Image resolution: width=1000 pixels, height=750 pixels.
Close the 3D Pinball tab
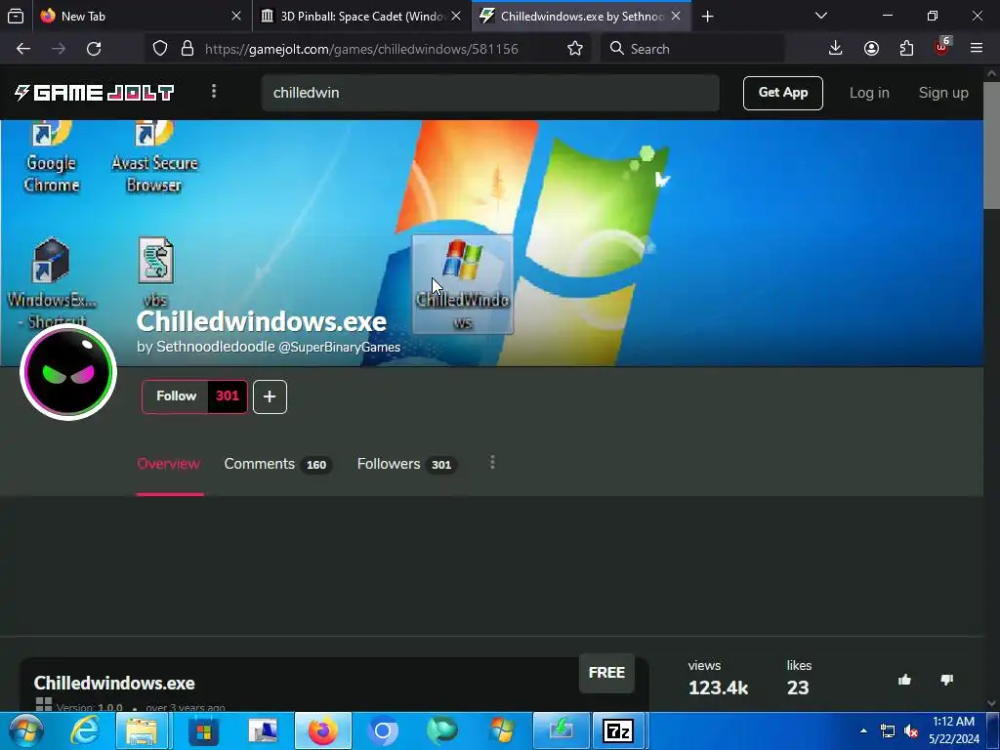[456, 16]
